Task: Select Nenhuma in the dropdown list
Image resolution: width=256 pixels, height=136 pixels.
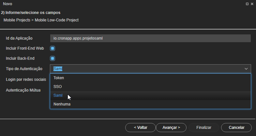Action: point(150,104)
